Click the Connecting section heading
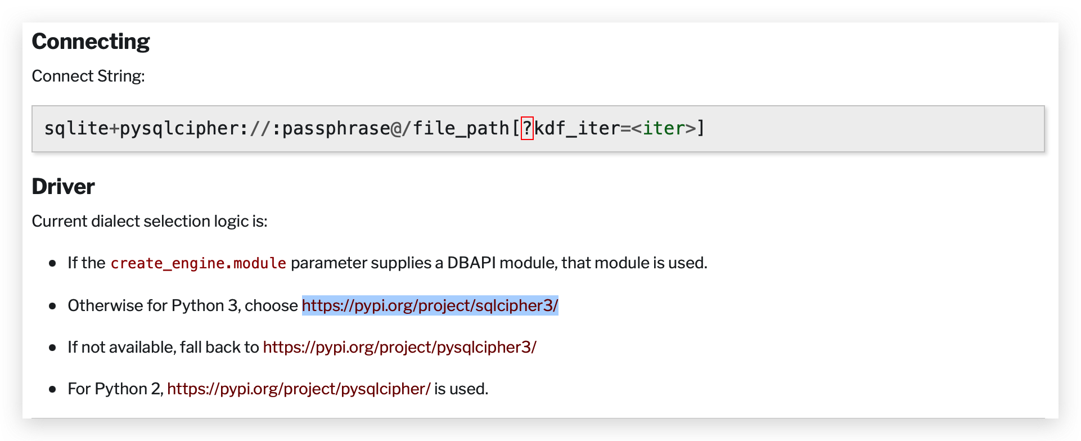Screen dimensions: 1081x441 (91, 42)
